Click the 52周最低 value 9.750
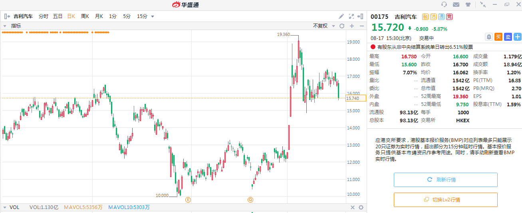This screenshot has height=213, width=522. [x=462, y=104]
